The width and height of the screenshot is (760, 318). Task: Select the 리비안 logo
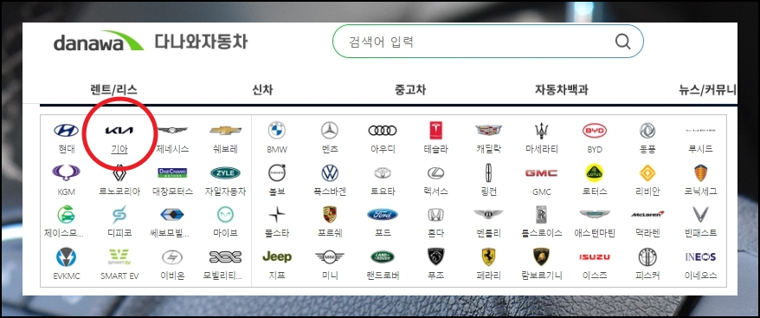[647, 172]
